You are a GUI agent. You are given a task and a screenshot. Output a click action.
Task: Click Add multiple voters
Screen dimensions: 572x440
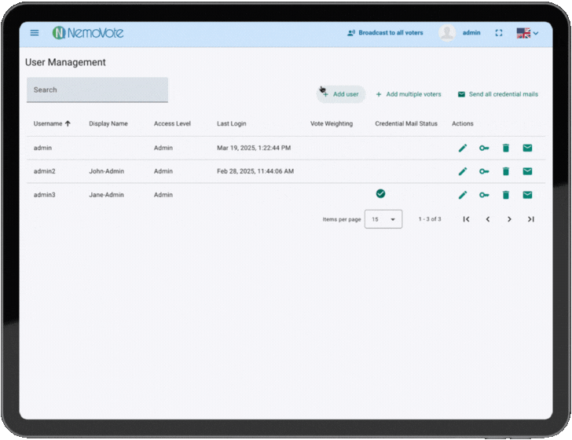pos(409,94)
